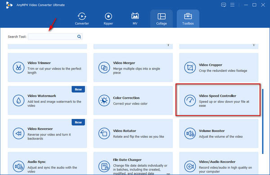The image size is (270, 175).
Task: Click the Video Cropper icon
Action: coord(190,67)
